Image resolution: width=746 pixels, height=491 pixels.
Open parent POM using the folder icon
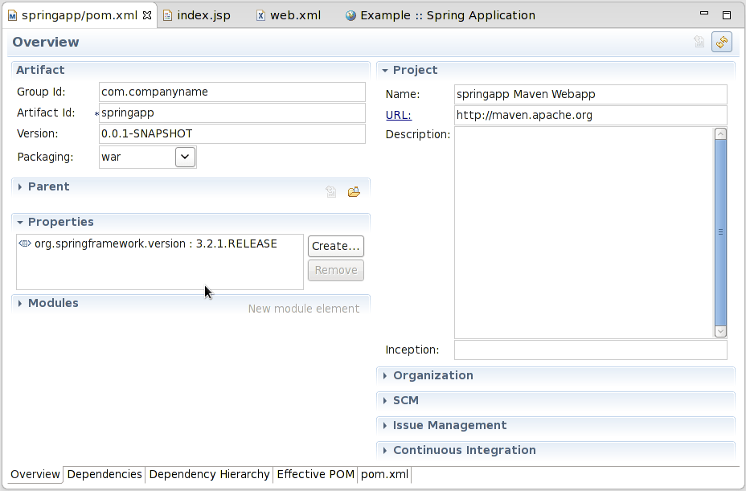(x=354, y=192)
